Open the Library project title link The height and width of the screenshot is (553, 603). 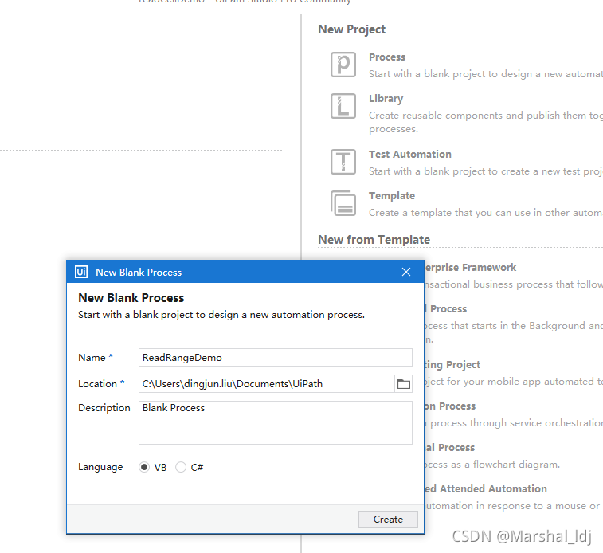pyautogui.click(x=386, y=99)
